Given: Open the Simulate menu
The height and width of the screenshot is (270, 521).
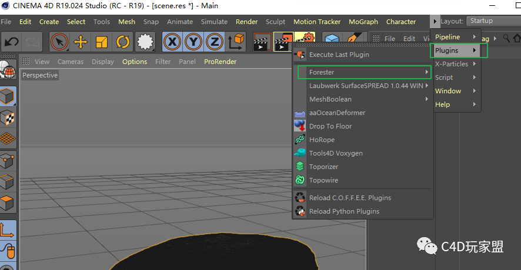Looking at the screenshot, I should pos(214,22).
